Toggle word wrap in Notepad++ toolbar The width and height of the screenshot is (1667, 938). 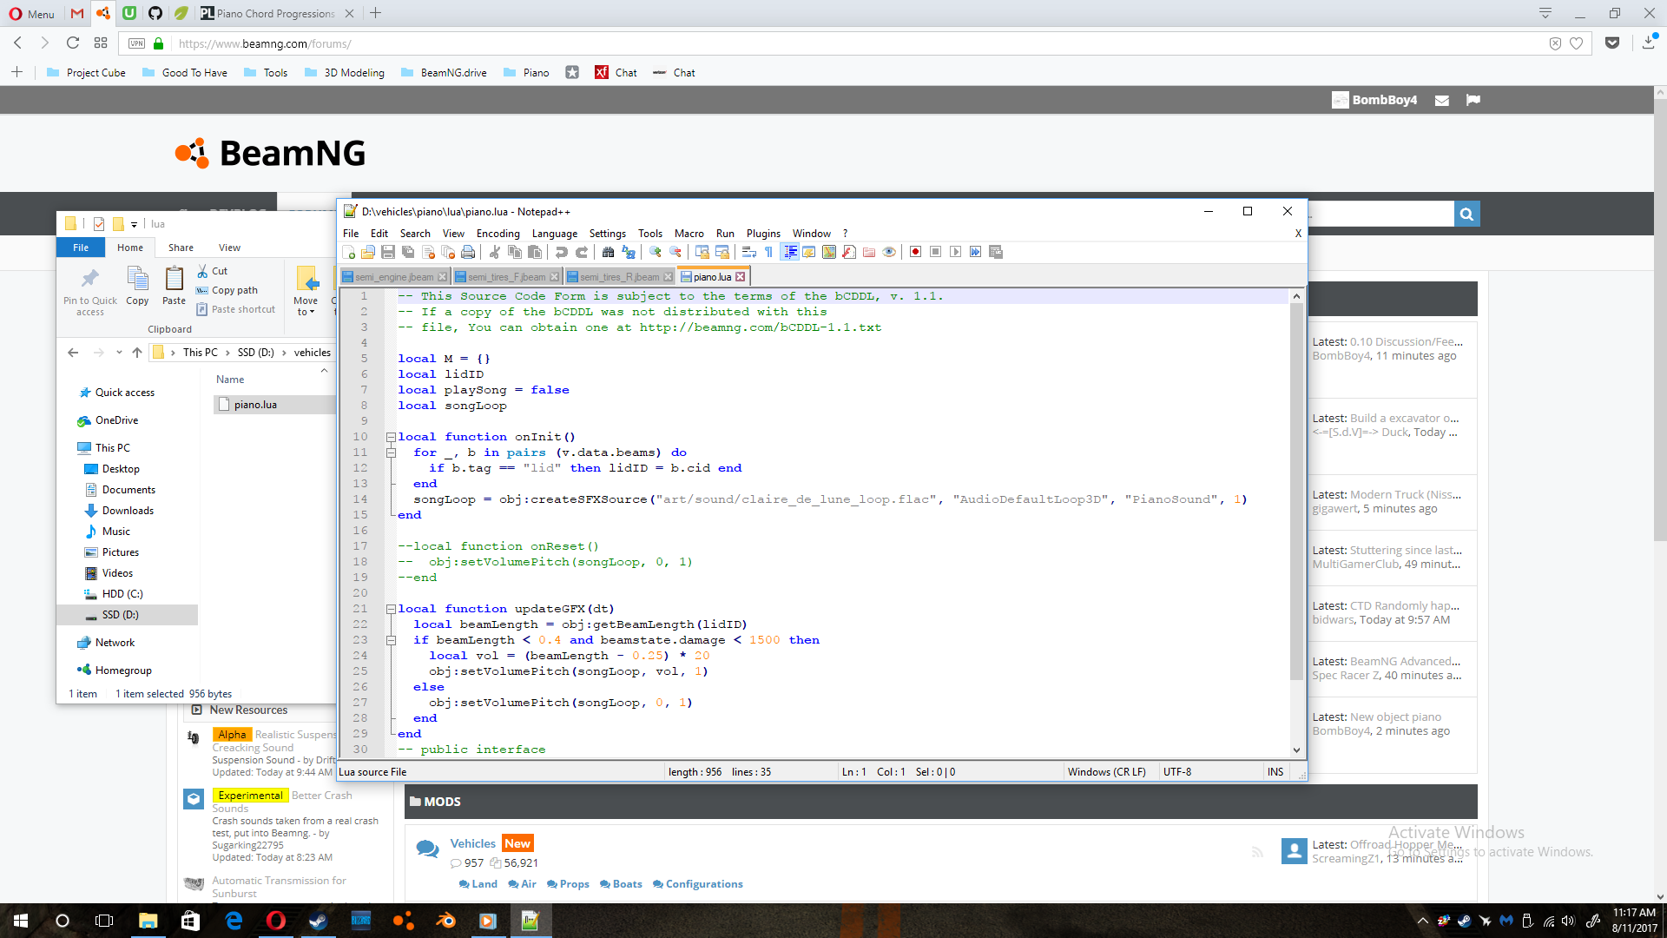click(x=749, y=252)
